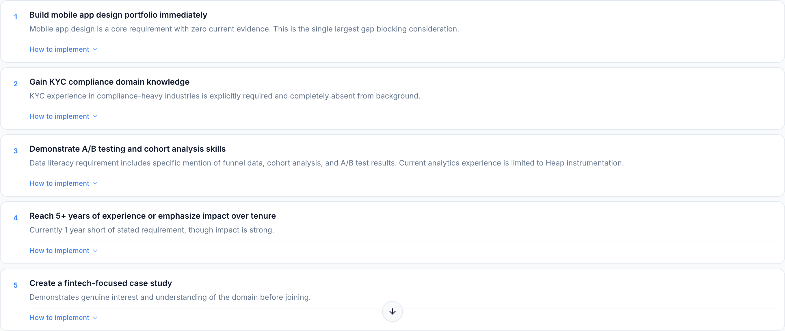Expand How to implement for fintech case study
Screen dimensions: 785x331
(x=59, y=318)
